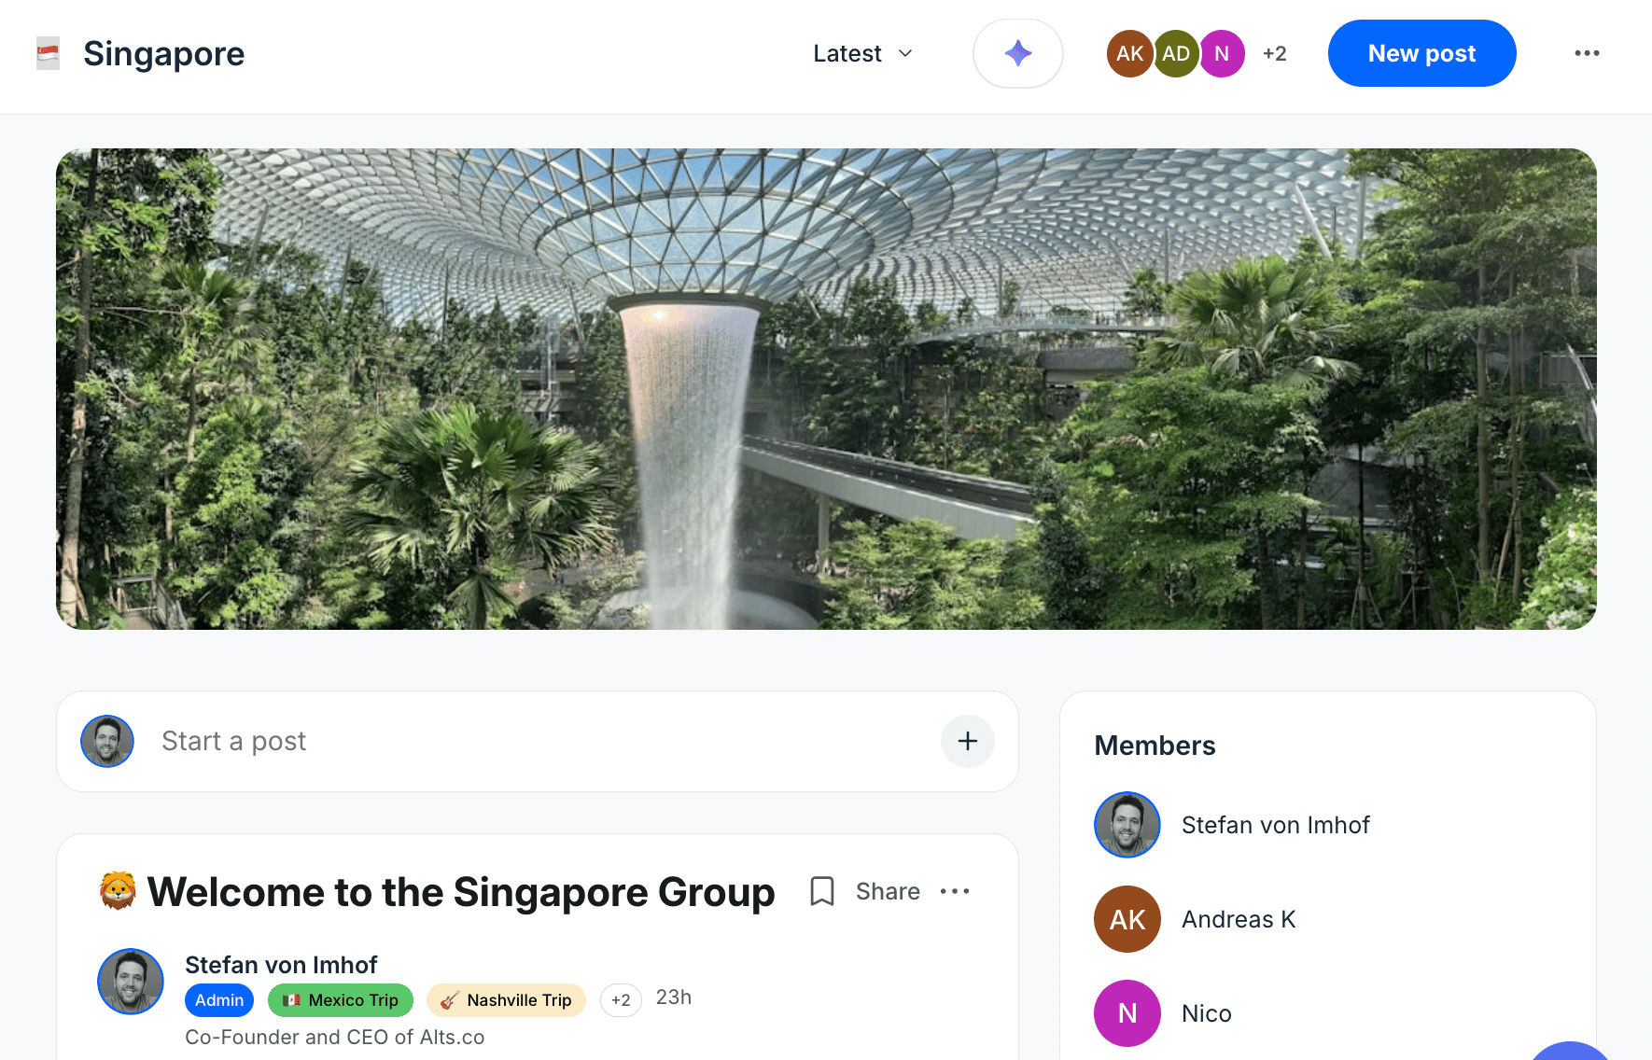This screenshot has height=1060, width=1652.
Task: Click the AD avatar in header
Action: (x=1175, y=53)
